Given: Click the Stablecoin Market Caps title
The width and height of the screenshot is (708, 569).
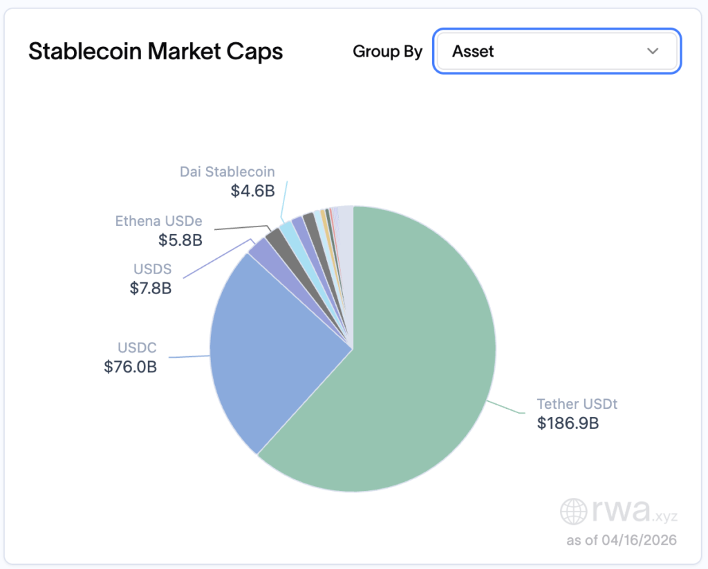Looking at the screenshot, I should [156, 51].
